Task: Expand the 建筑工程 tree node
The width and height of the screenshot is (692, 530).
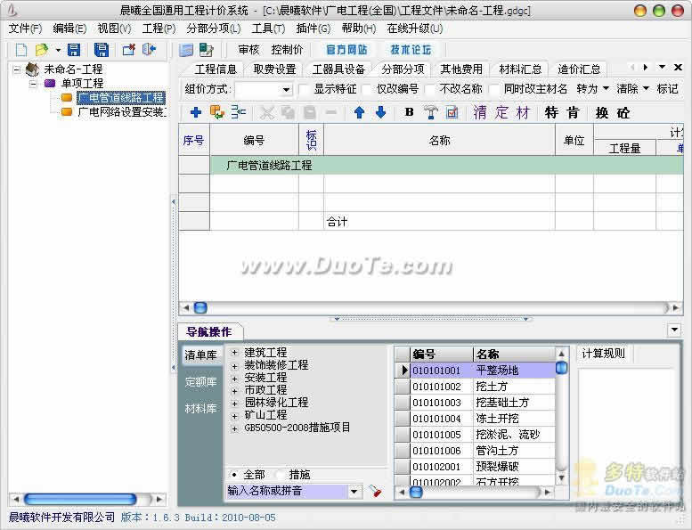Action: click(234, 353)
